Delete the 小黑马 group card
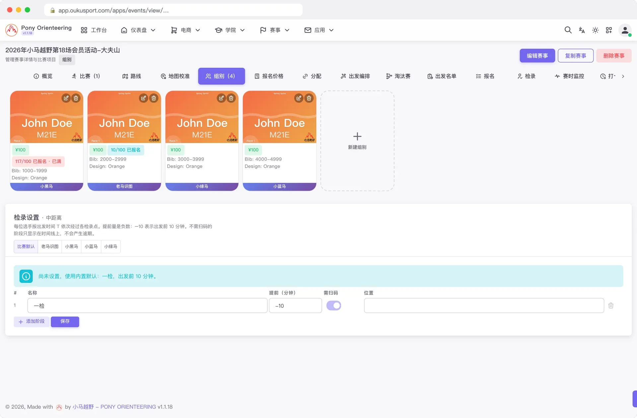Image resolution: width=637 pixels, height=418 pixels. 76,98
